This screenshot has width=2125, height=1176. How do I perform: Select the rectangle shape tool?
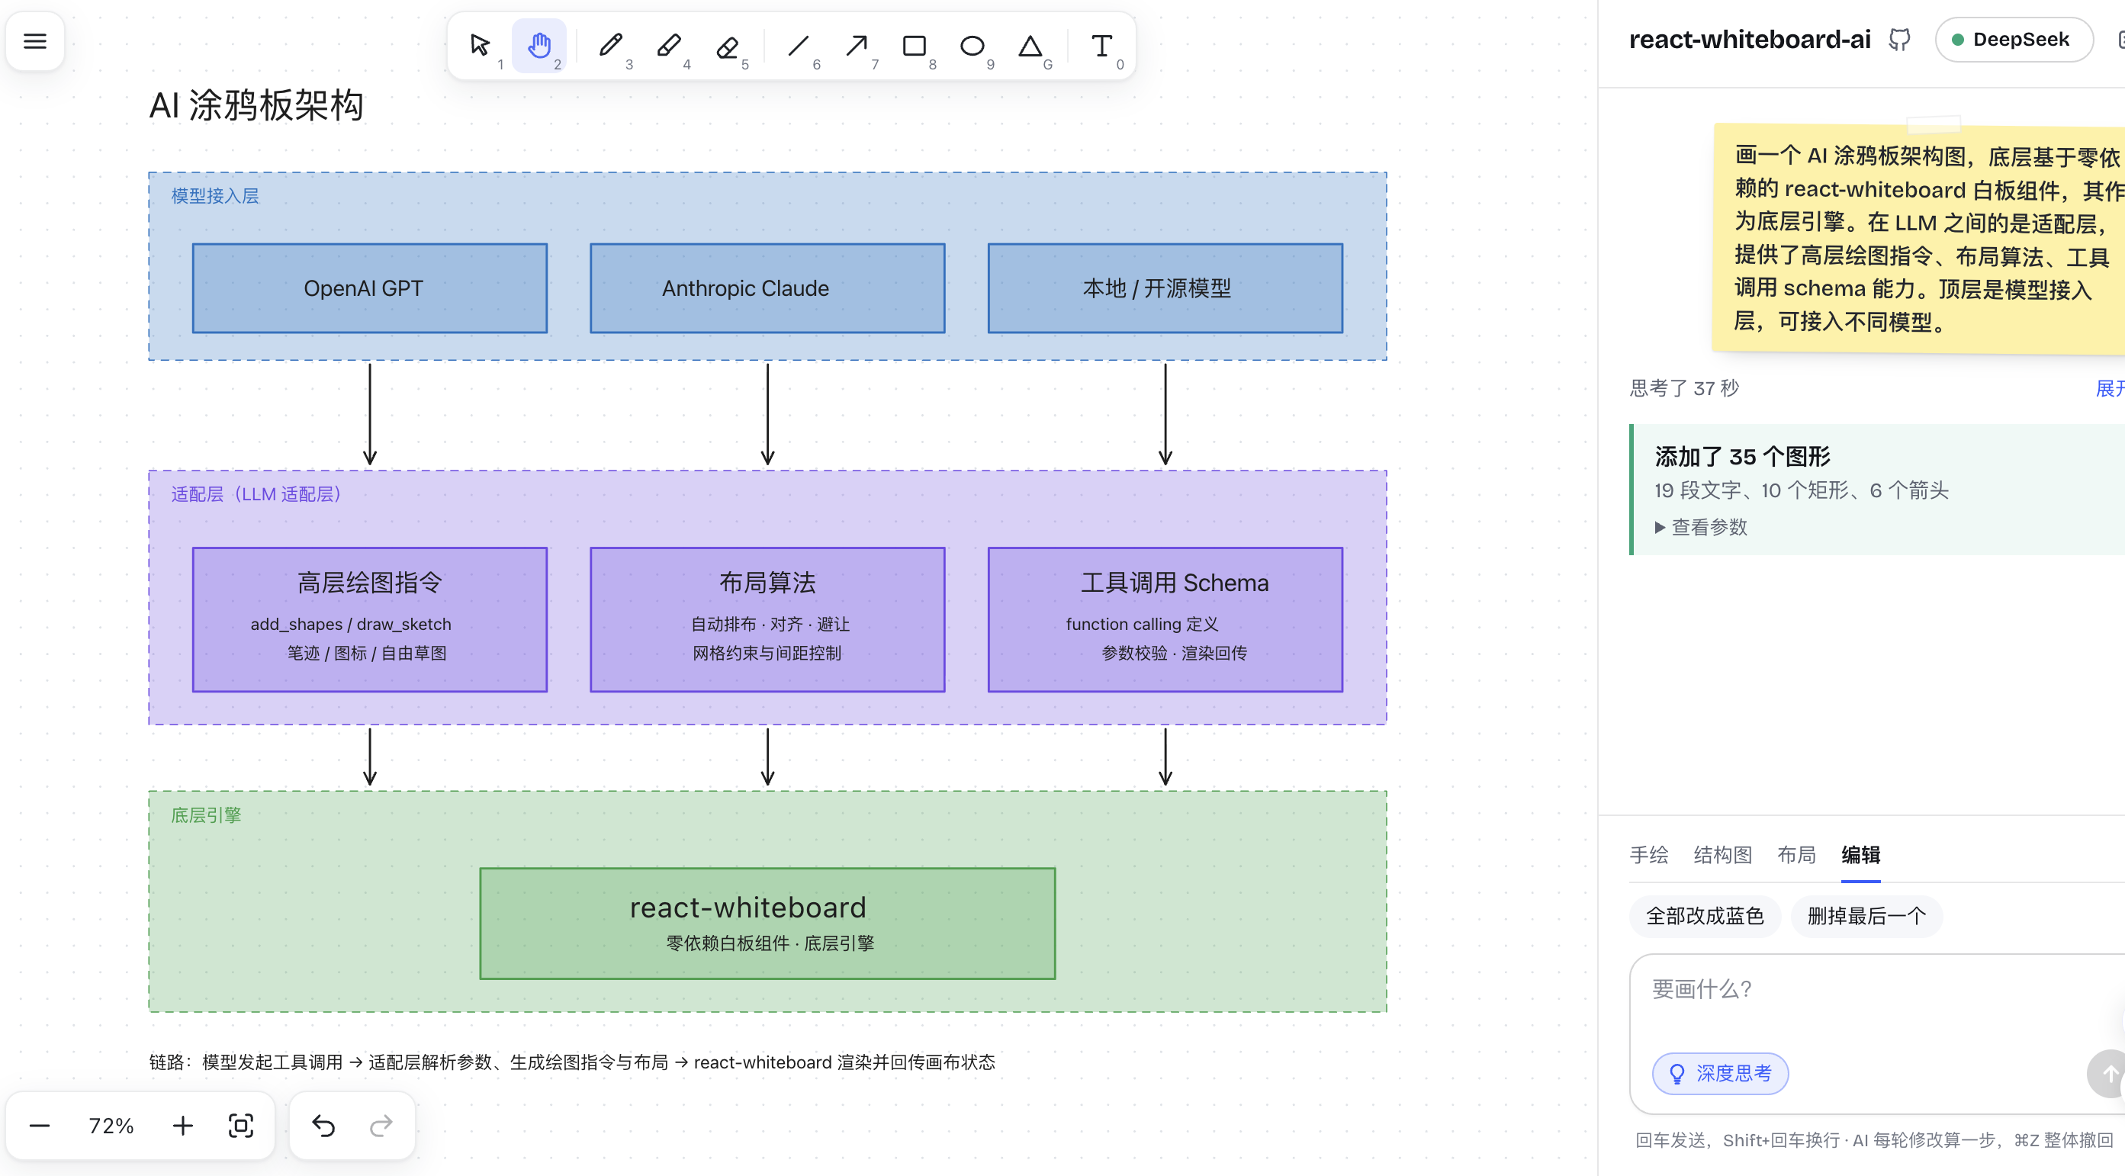pyautogui.click(x=914, y=44)
